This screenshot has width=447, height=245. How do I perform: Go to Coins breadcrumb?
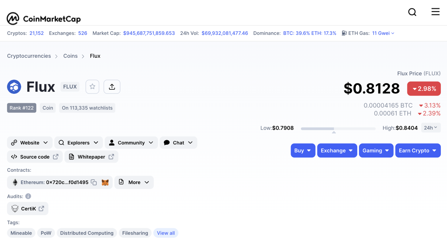pos(70,56)
